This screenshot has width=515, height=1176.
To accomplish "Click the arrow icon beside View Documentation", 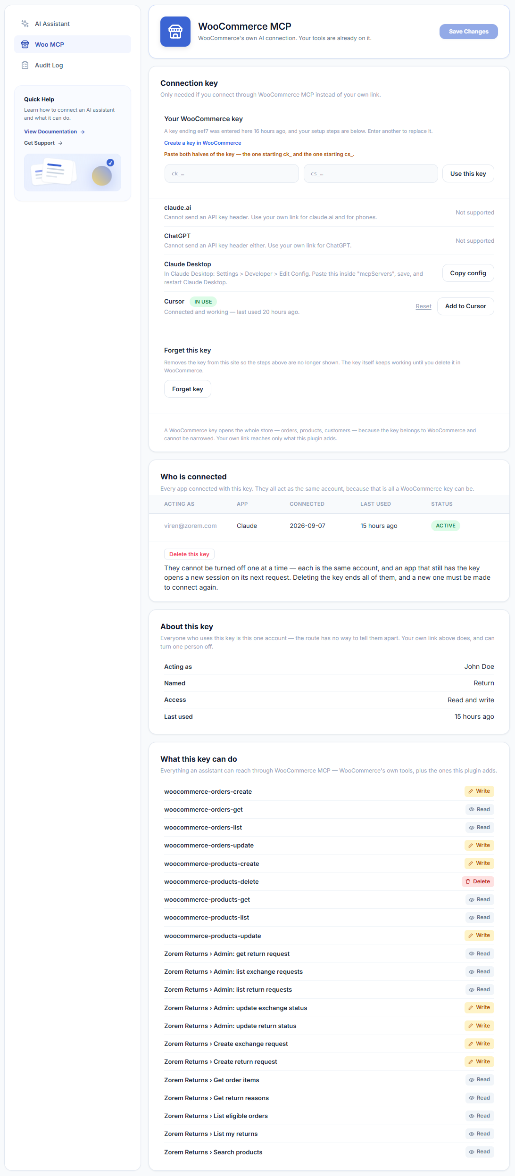I will [83, 132].
